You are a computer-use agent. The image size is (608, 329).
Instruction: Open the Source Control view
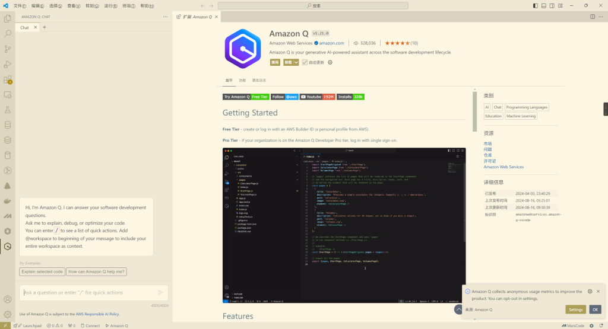[x=7, y=49]
